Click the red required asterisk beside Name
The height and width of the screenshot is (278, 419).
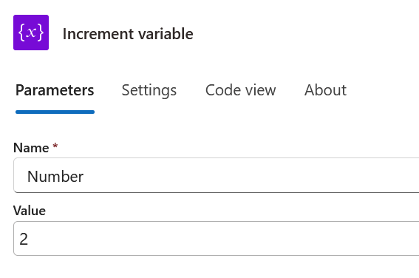point(55,146)
